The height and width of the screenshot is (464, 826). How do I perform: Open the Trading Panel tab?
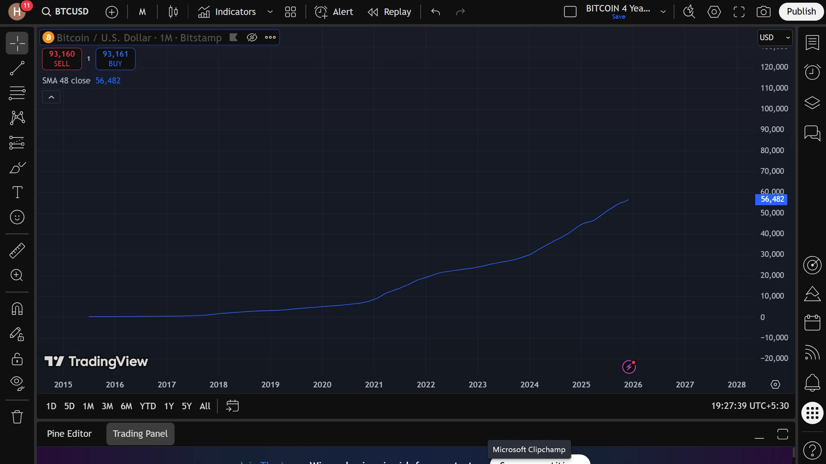[x=140, y=434]
